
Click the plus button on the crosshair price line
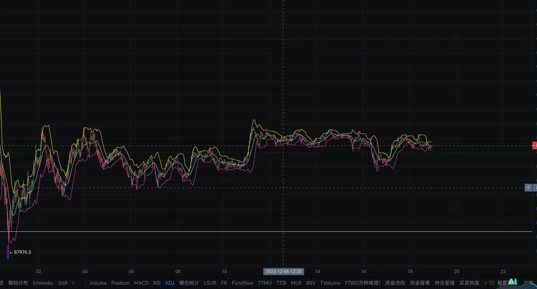(528, 188)
